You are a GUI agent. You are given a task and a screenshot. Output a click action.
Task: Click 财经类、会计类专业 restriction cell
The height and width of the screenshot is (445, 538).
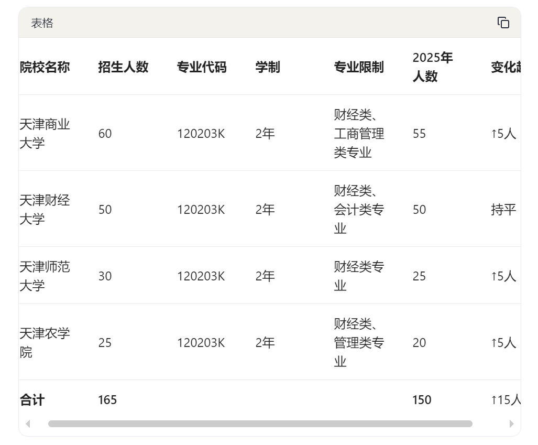pos(359,210)
